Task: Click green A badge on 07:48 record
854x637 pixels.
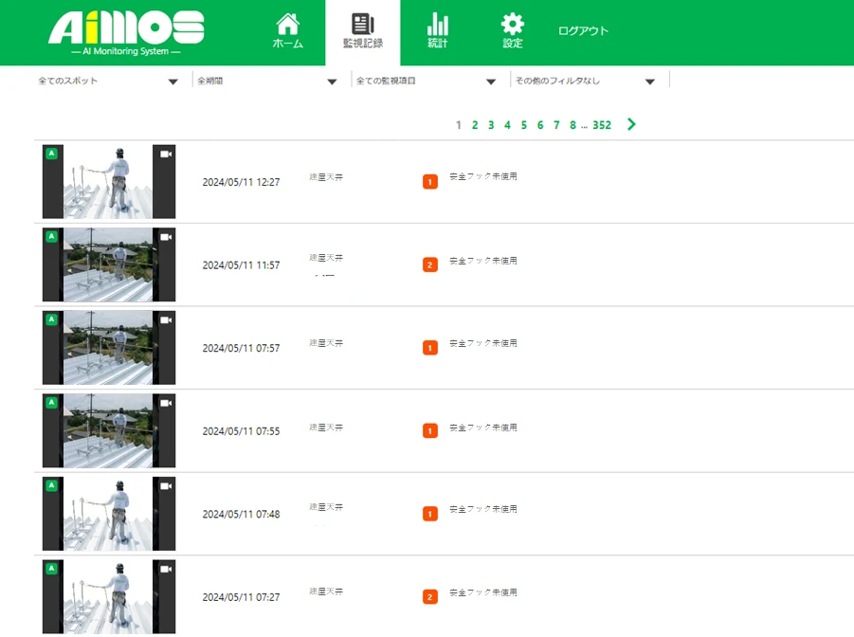Action: click(x=52, y=485)
